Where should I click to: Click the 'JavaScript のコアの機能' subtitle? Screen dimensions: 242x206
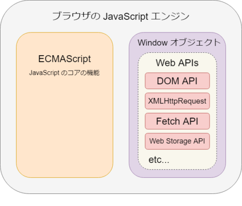tap(64, 73)
